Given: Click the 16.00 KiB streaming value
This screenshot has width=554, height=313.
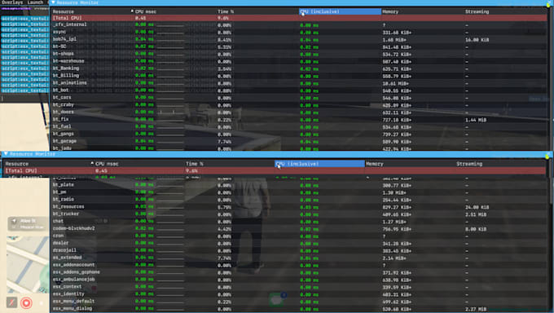Looking at the screenshot, I should pyautogui.click(x=477, y=40).
